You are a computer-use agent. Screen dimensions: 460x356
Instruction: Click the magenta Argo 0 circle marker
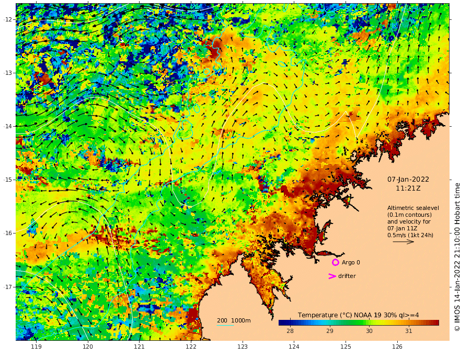pyautogui.click(x=335, y=262)
